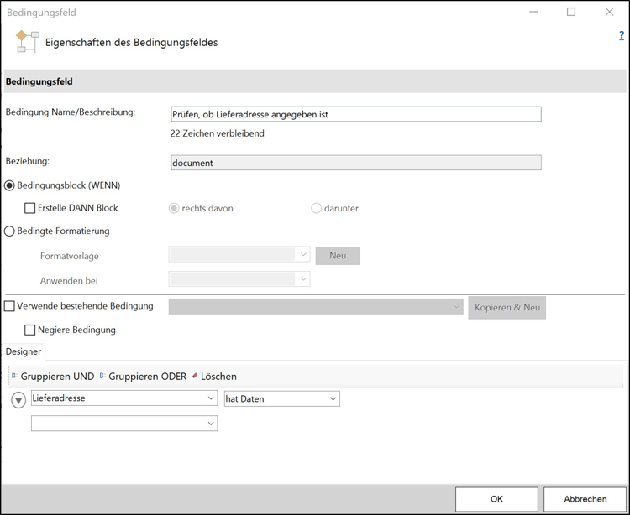Click the Löschen eraser icon
This screenshot has width=630, height=515.
(195, 376)
